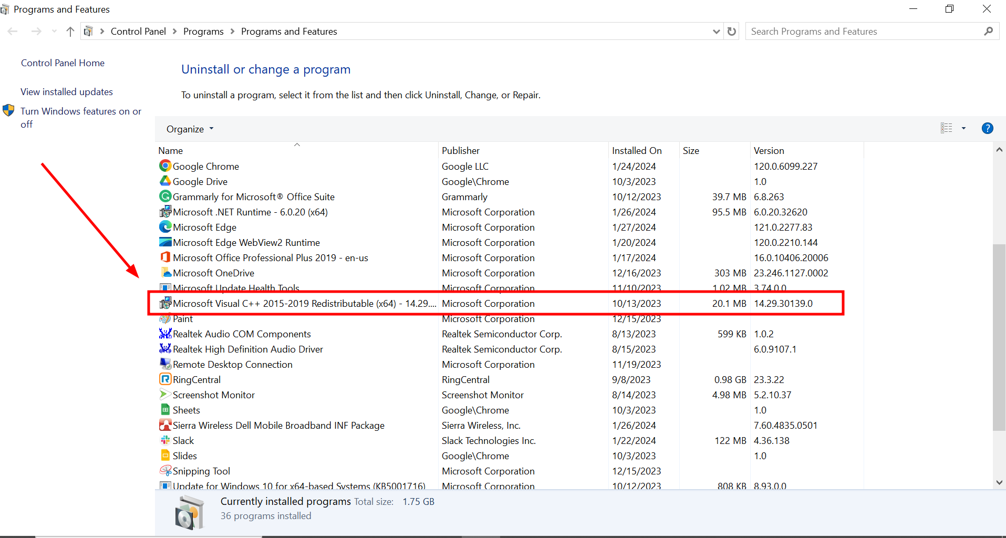Click Turn Windows features on or off
Screen dimensions: 1006x538
(80, 117)
